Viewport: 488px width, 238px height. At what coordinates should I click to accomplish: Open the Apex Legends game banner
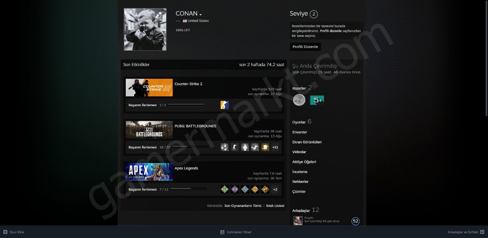click(149, 172)
